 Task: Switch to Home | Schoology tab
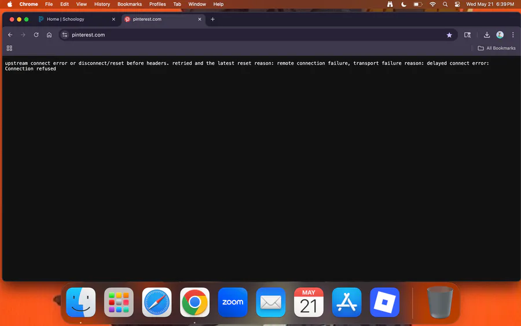click(x=77, y=19)
